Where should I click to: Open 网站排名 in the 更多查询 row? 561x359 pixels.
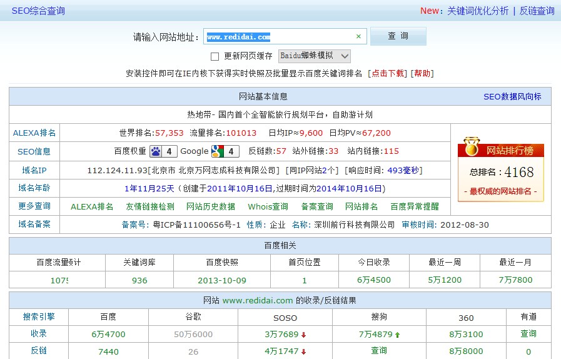(361, 206)
